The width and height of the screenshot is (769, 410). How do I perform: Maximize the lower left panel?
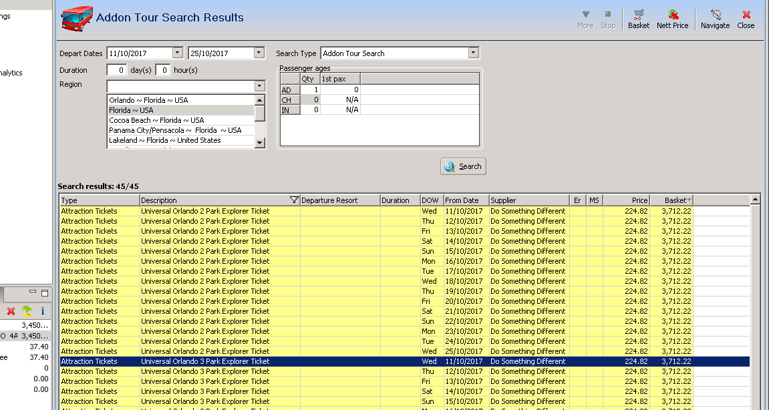[45, 293]
